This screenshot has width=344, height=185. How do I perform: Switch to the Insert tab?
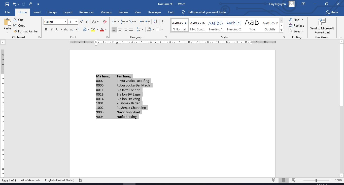[37, 12]
